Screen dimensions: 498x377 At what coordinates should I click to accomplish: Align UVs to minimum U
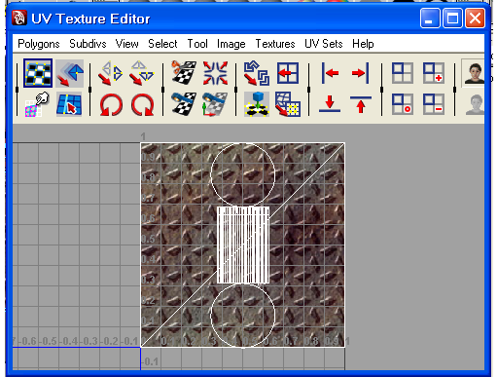click(330, 73)
